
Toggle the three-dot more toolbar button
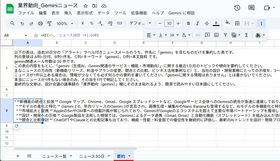261,24
